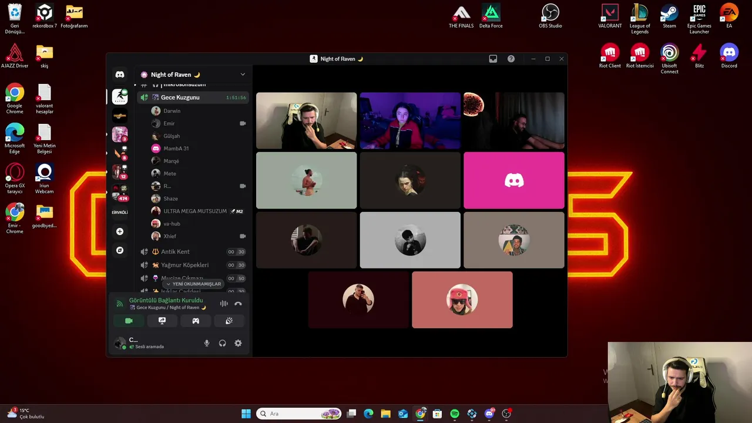Open Spotify from taskbar
752x423 pixels.
pos(455,414)
